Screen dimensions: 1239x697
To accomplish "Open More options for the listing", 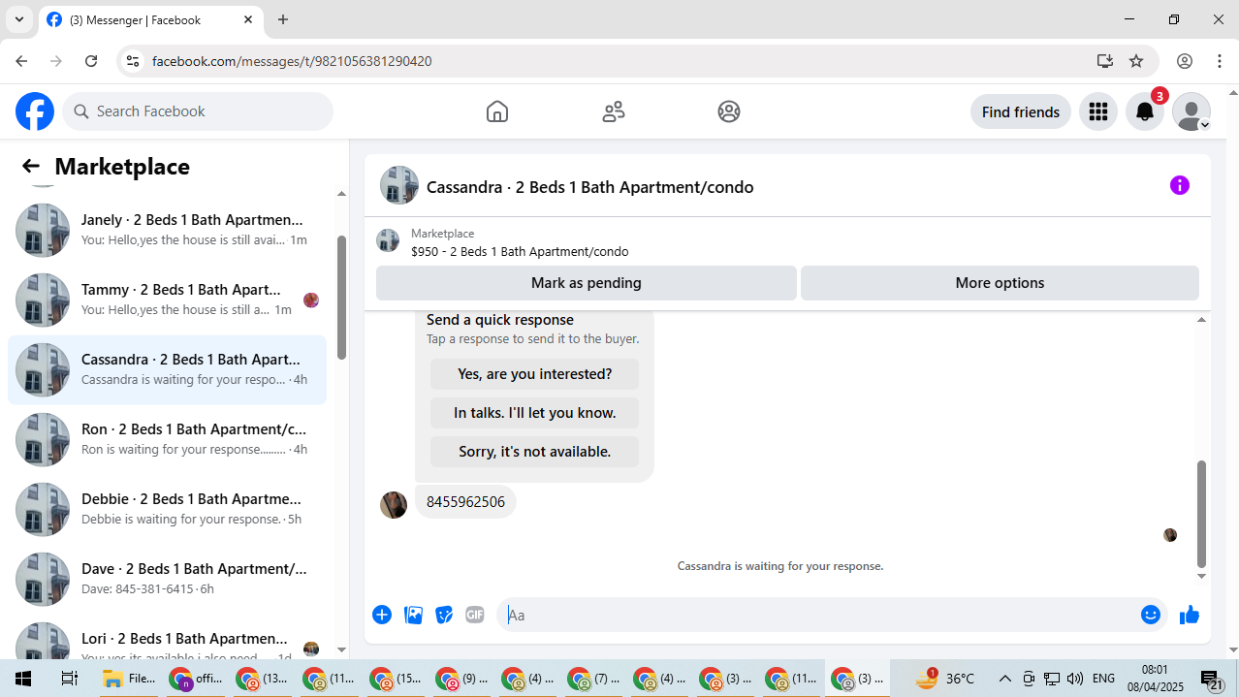I will point(1000,283).
